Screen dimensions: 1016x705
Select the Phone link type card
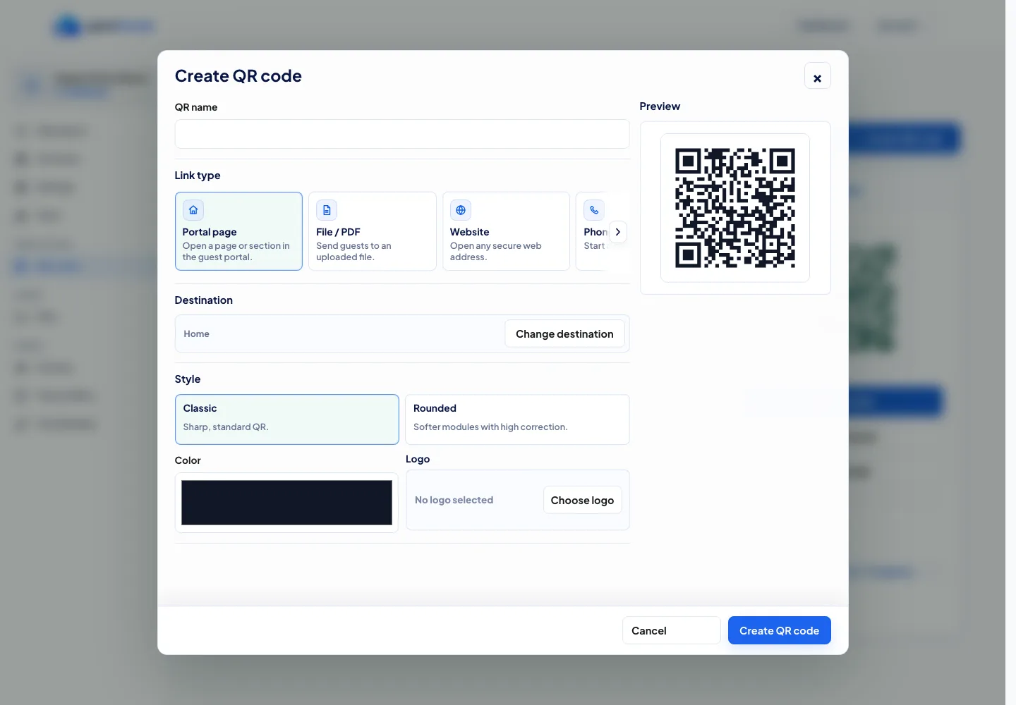click(x=593, y=231)
